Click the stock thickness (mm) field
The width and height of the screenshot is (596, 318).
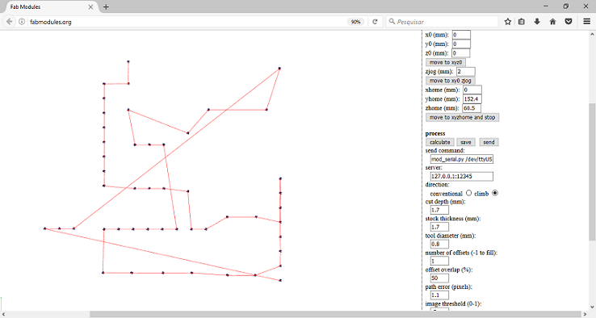tap(439, 227)
